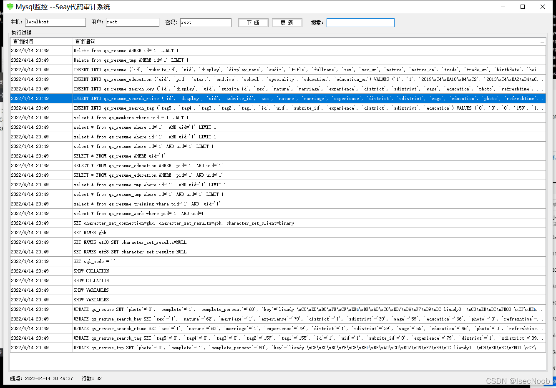Select row select from qs_resume_training
The width and height of the screenshot is (556, 388).
pyautogui.click(x=278, y=204)
